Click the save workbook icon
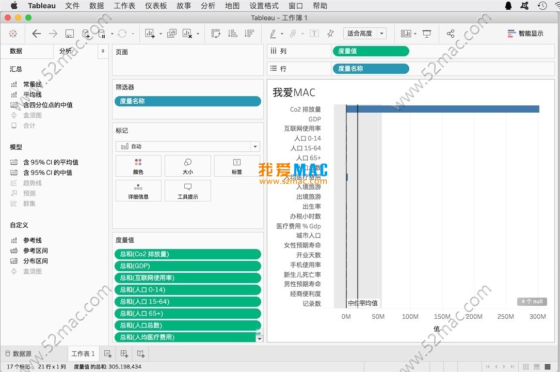This screenshot has width=560, height=372. pyautogui.click(x=70, y=34)
